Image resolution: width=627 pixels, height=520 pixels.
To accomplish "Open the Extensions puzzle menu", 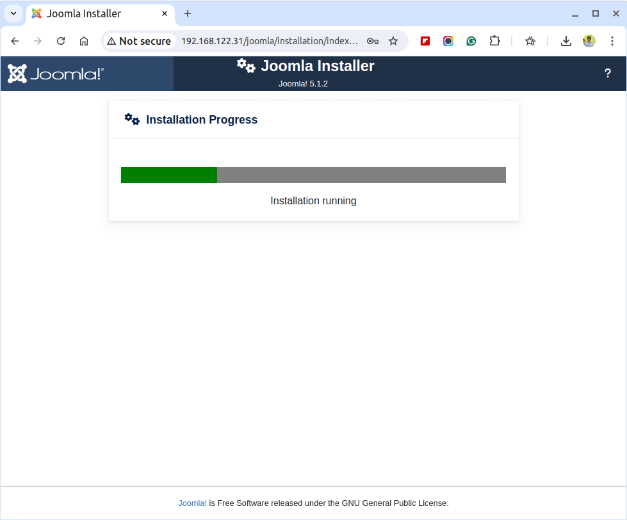I will point(494,41).
